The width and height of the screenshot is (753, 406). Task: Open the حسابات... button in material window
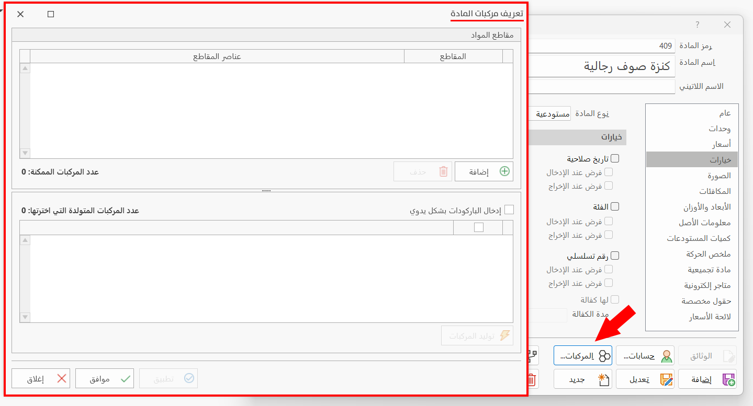[x=645, y=356]
